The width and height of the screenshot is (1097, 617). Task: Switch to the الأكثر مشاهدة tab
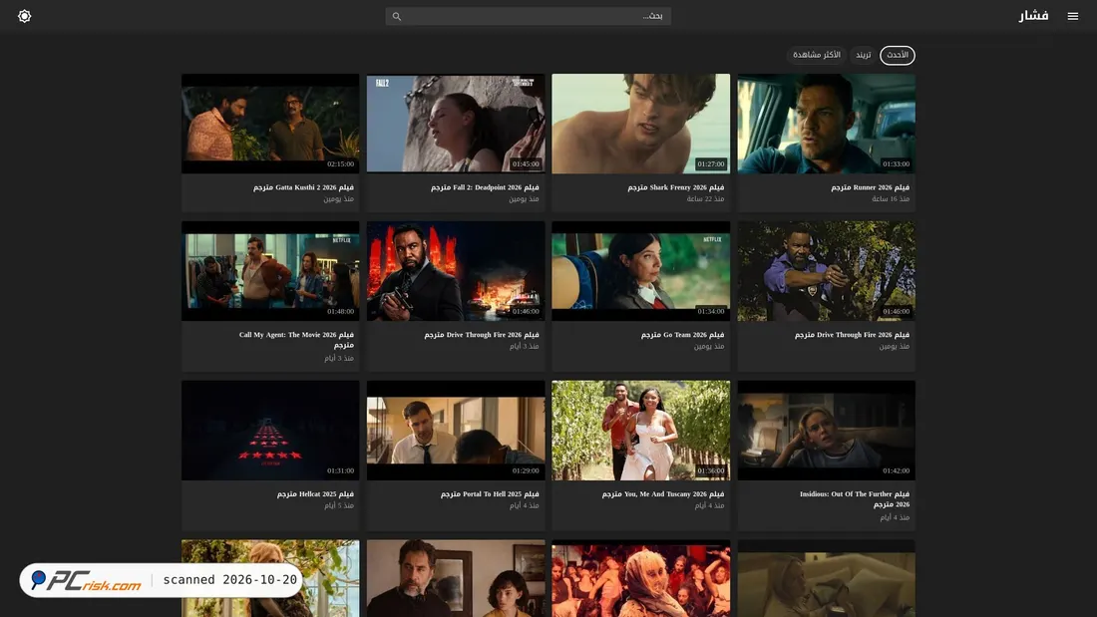pos(817,55)
